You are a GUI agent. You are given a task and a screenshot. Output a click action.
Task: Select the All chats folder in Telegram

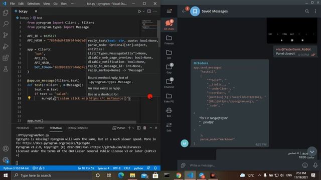coord(169,24)
